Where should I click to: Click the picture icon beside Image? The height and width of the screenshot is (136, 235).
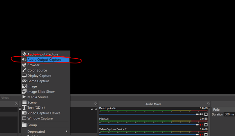[24, 86]
